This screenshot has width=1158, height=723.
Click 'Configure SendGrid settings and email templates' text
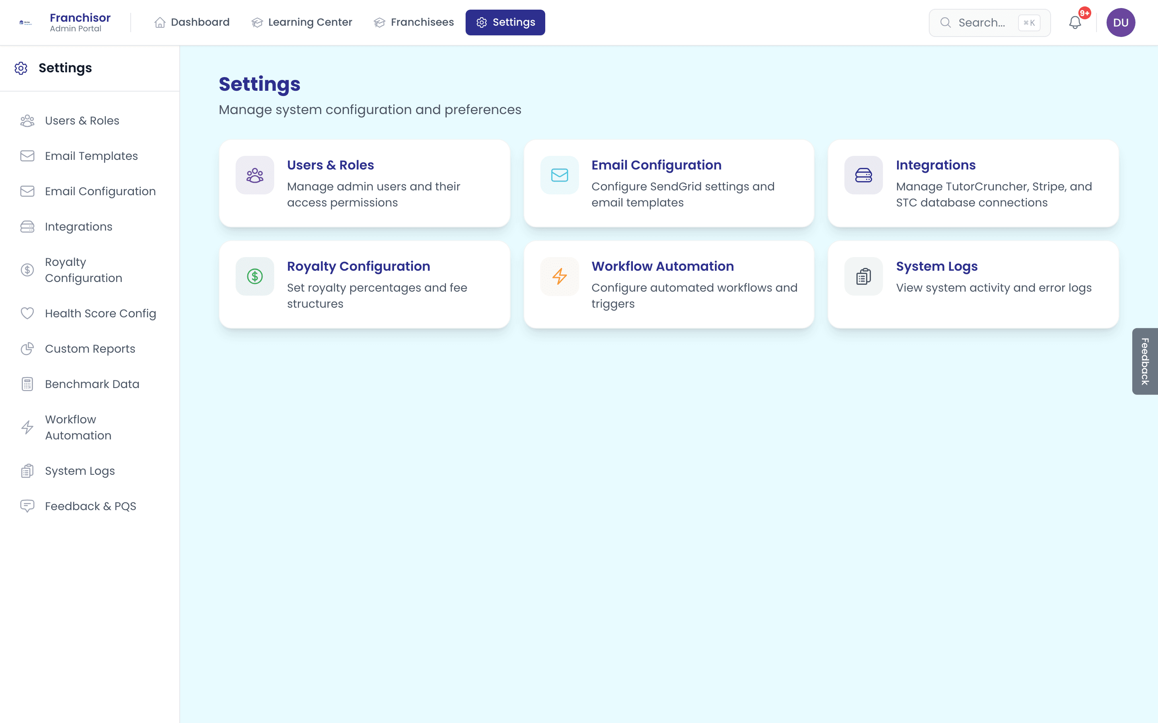click(x=683, y=195)
